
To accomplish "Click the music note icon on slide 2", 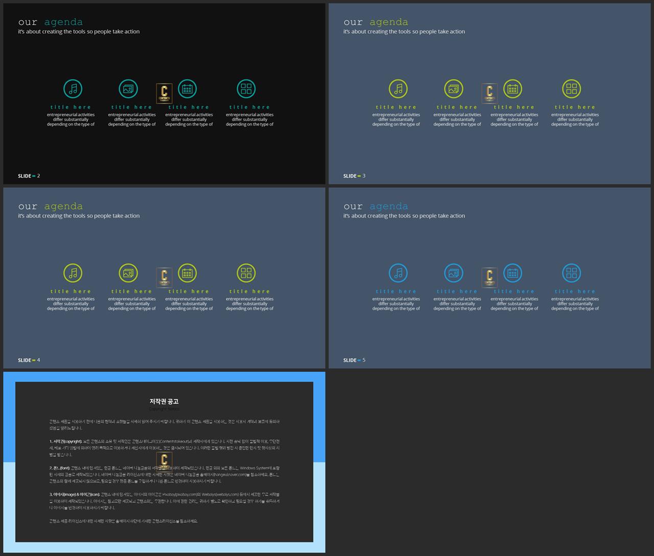I will [x=73, y=89].
